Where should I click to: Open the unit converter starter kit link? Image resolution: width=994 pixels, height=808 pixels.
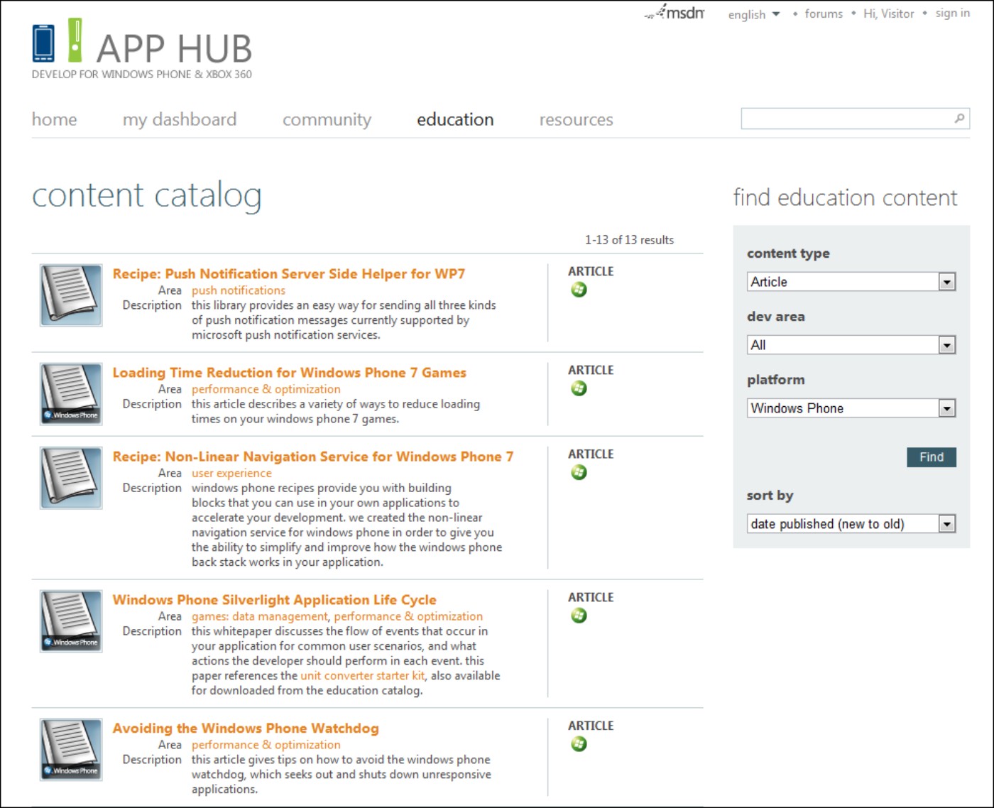click(363, 676)
